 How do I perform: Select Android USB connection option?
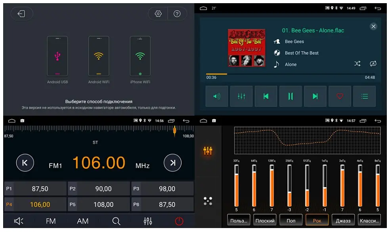click(x=57, y=56)
